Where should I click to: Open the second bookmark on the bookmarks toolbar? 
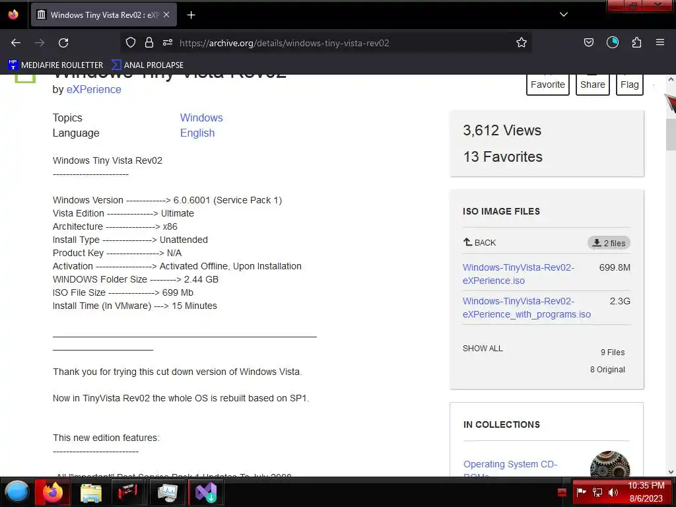tap(147, 65)
